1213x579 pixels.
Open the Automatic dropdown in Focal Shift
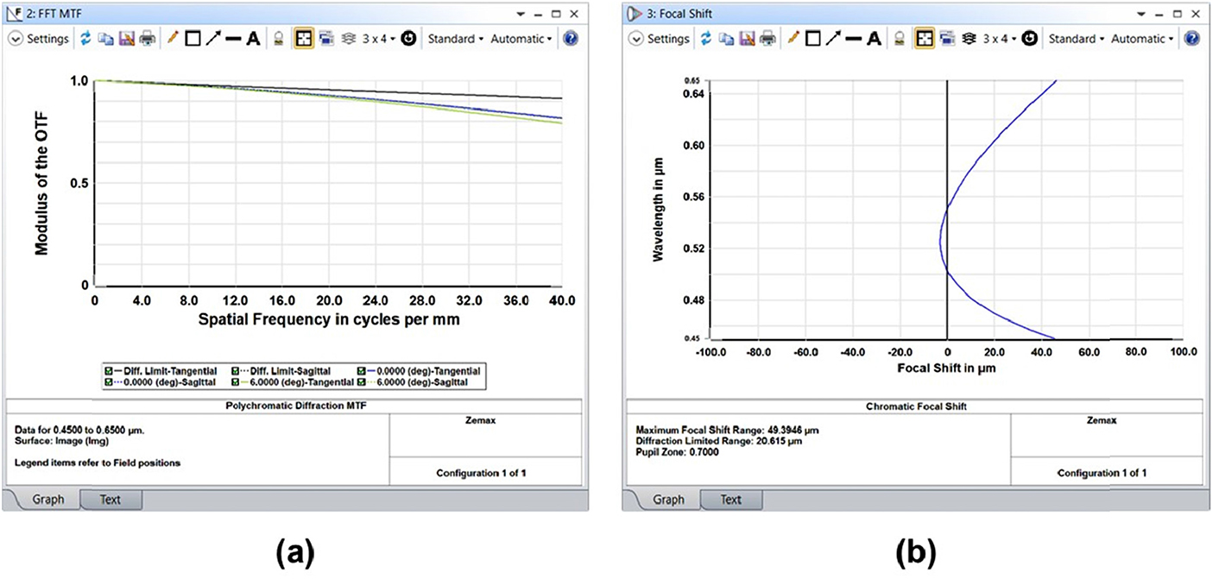point(1142,39)
